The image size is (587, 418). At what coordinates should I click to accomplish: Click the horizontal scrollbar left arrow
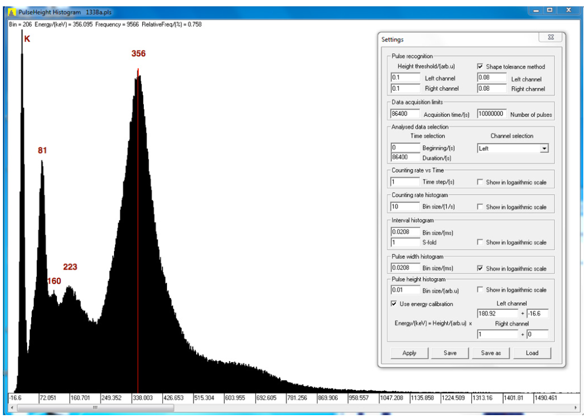[x=12, y=408]
